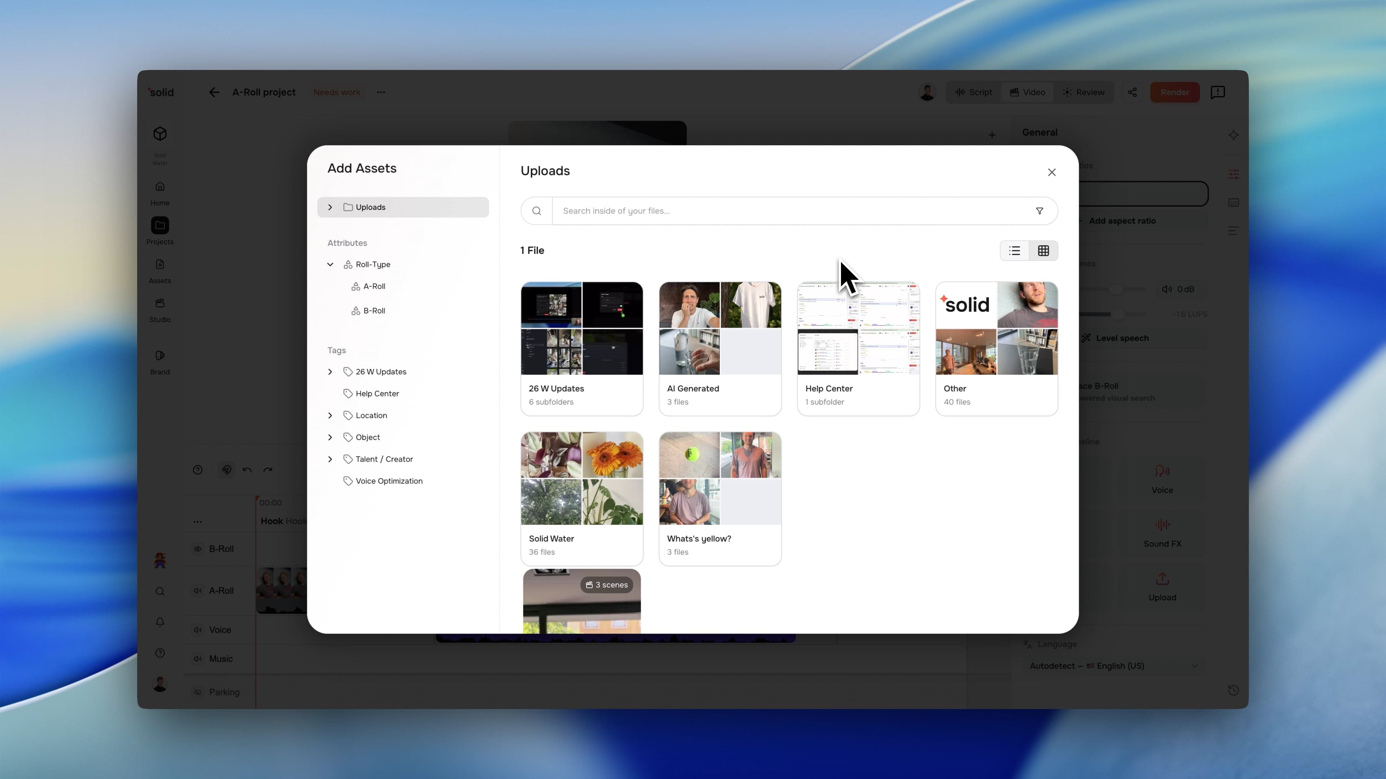Open Projects in the sidebar
Image resolution: width=1386 pixels, height=779 pixels.
pyautogui.click(x=160, y=231)
